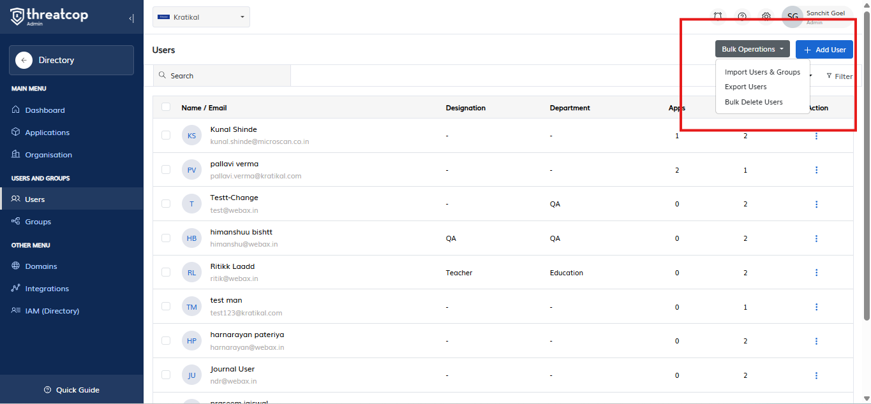The height and width of the screenshot is (404, 871).
Task: Click the Add User button
Action: [x=824, y=50]
